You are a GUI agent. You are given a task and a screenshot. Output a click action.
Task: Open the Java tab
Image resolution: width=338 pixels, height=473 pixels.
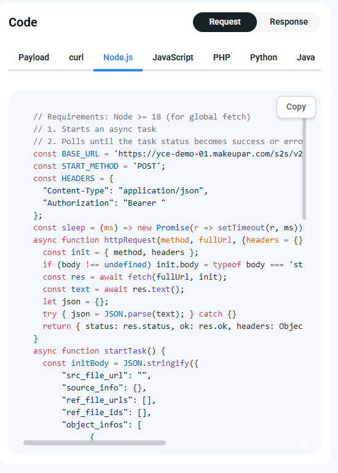305,57
